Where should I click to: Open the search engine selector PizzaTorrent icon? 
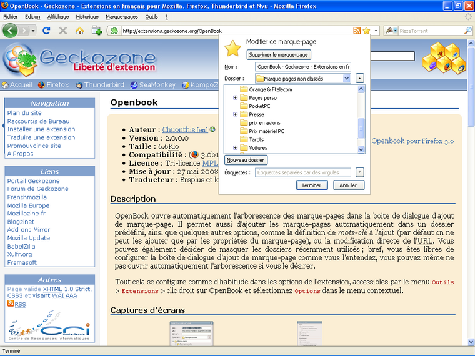pyautogui.click(x=391, y=31)
